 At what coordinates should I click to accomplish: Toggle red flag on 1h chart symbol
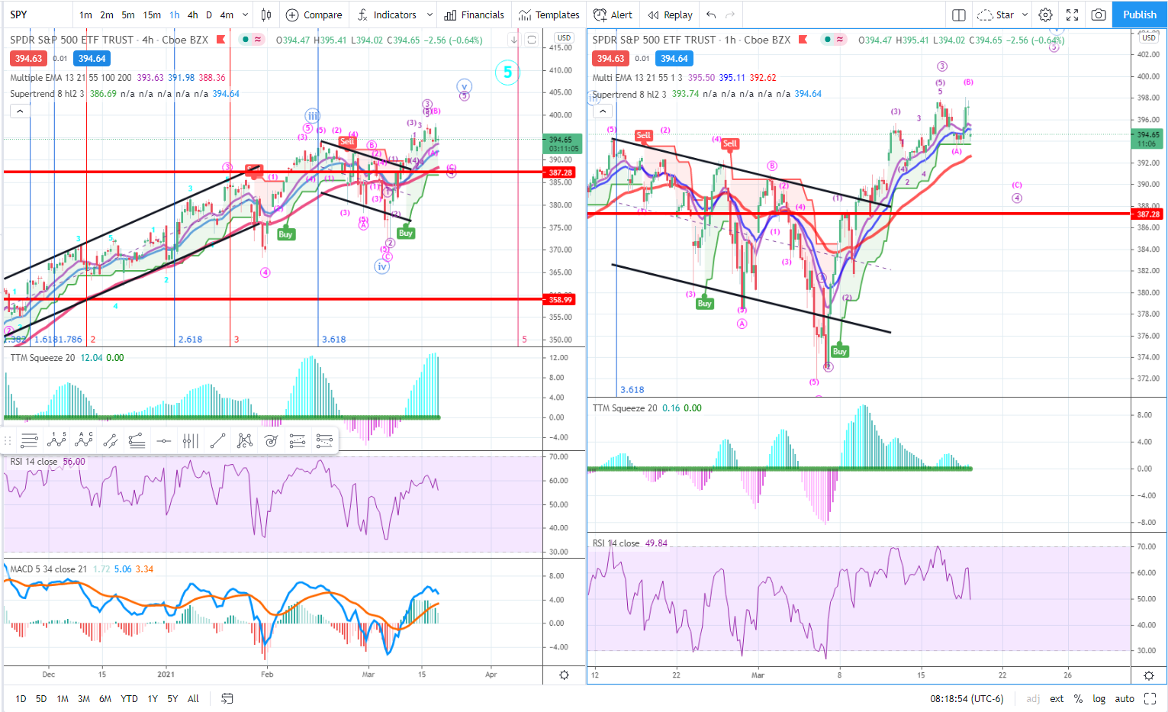coord(803,40)
